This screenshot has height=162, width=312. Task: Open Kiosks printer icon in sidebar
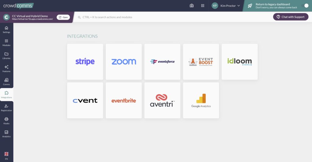click(x=6, y=121)
